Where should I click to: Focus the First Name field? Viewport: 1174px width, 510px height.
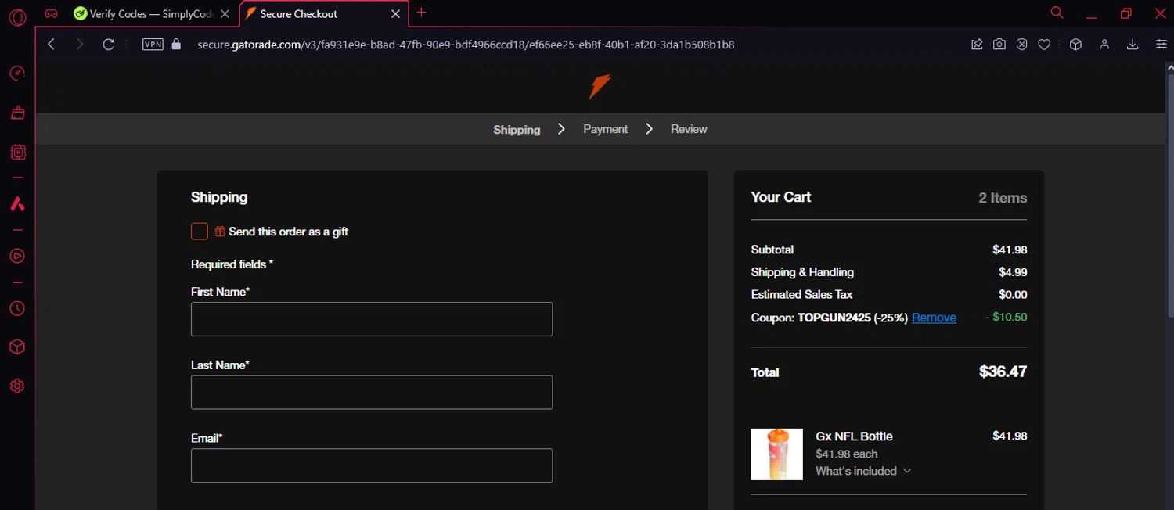(372, 319)
